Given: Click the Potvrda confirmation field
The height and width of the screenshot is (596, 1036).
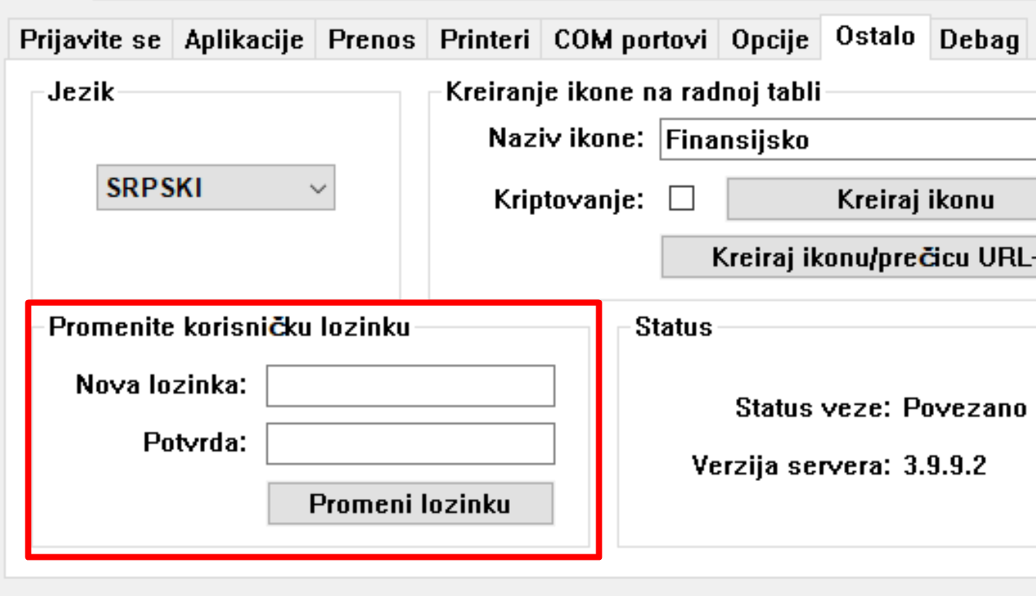Looking at the screenshot, I should [410, 444].
